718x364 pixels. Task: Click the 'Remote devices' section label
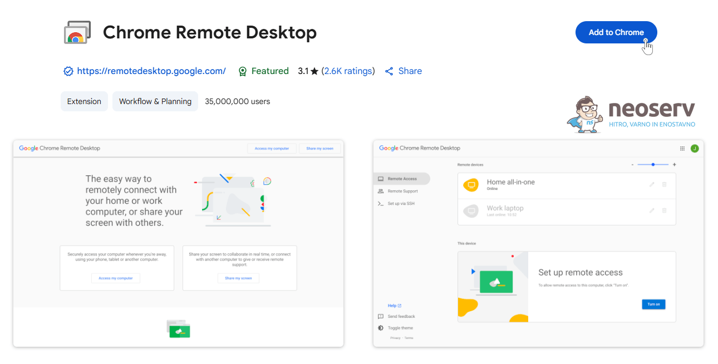click(470, 165)
